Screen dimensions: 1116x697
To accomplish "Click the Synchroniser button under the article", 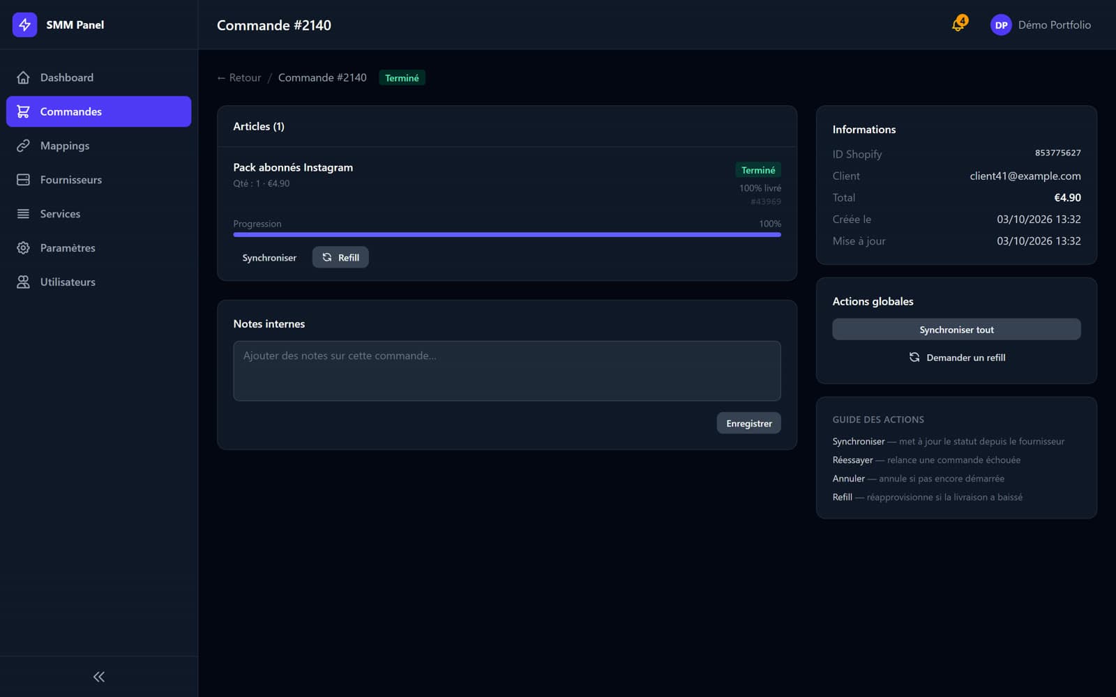I will 269,258.
